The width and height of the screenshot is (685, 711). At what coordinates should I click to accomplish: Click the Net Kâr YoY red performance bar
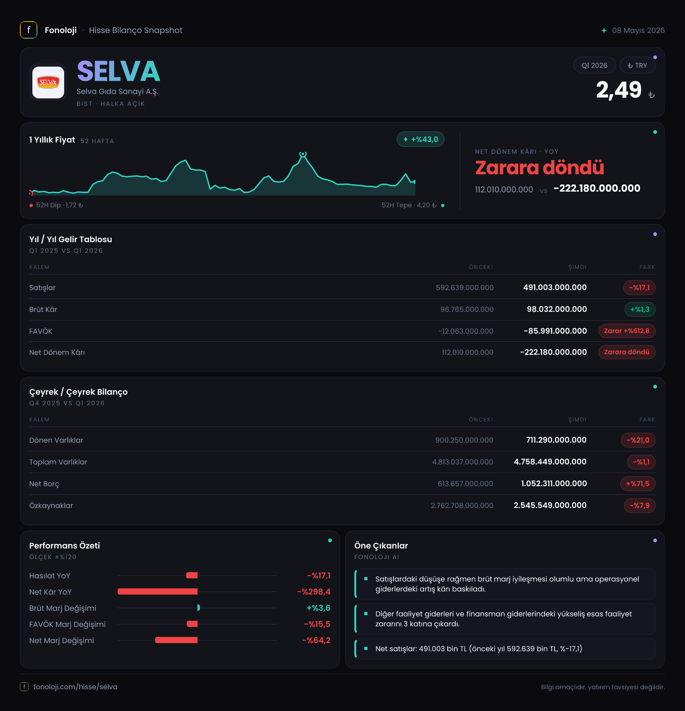point(158,592)
